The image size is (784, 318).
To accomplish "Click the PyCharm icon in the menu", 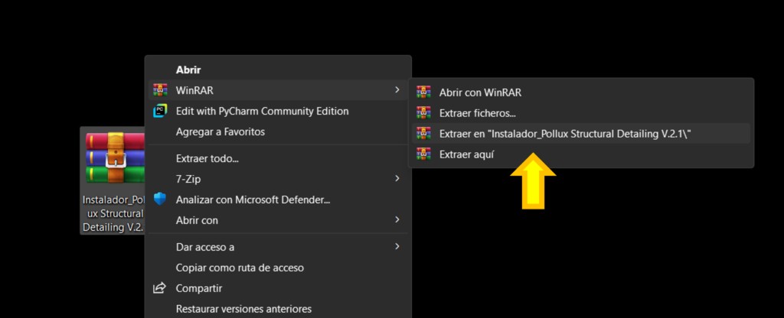I will click(160, 111).
